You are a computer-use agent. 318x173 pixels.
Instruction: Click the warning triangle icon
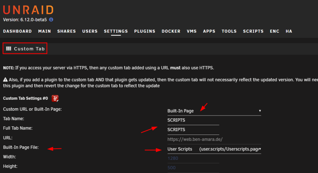5,80
